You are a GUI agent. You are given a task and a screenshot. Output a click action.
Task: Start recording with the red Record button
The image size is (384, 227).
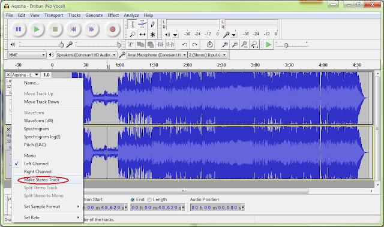(x=112, y=29)
